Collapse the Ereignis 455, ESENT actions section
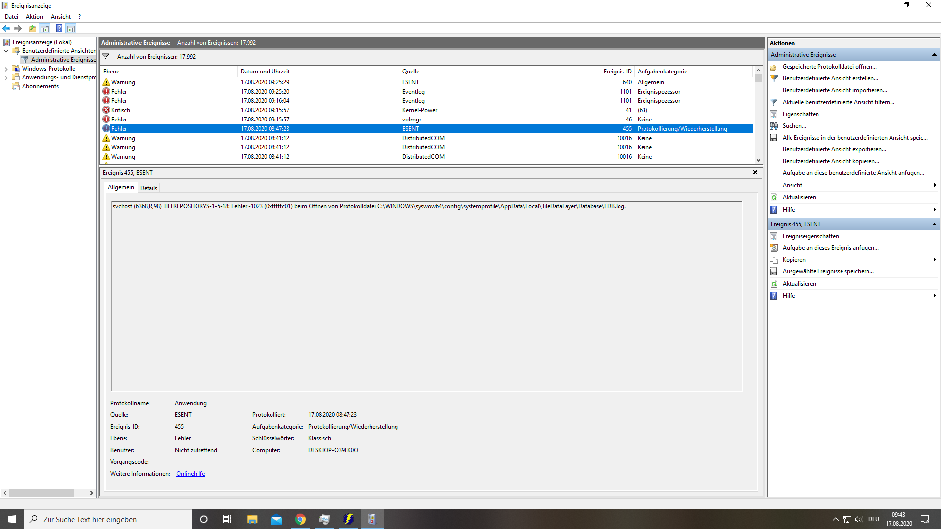Screen dimensions: 941x529 [x=934, y=224]
